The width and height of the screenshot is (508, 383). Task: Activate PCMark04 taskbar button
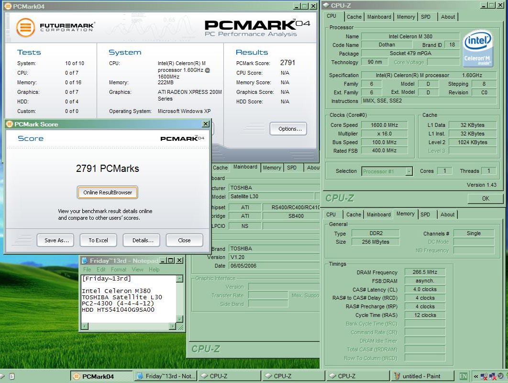tap(101, 376)
